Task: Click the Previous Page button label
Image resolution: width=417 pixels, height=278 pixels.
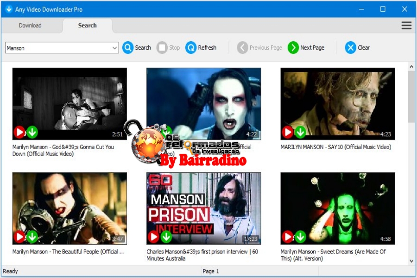Action: point(265,48)
